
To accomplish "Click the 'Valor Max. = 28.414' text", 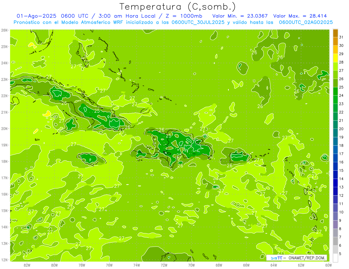I will pos(300,16).
